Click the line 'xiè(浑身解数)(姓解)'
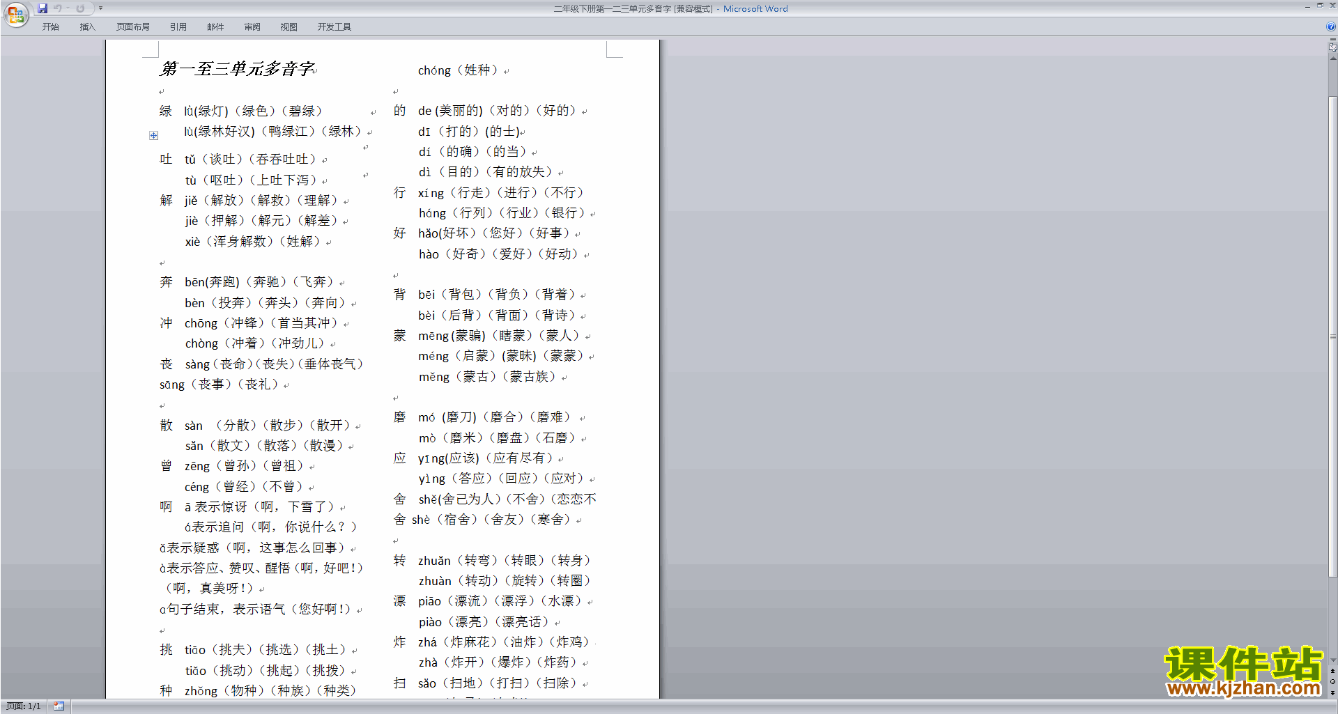The image size is (1338, 714). [x=252, y=242]
